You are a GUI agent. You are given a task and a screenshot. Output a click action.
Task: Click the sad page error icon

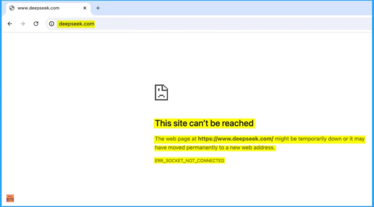click(161, 93)
